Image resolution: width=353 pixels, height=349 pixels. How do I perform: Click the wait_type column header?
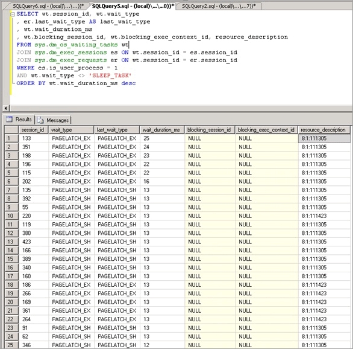(71, 130)
